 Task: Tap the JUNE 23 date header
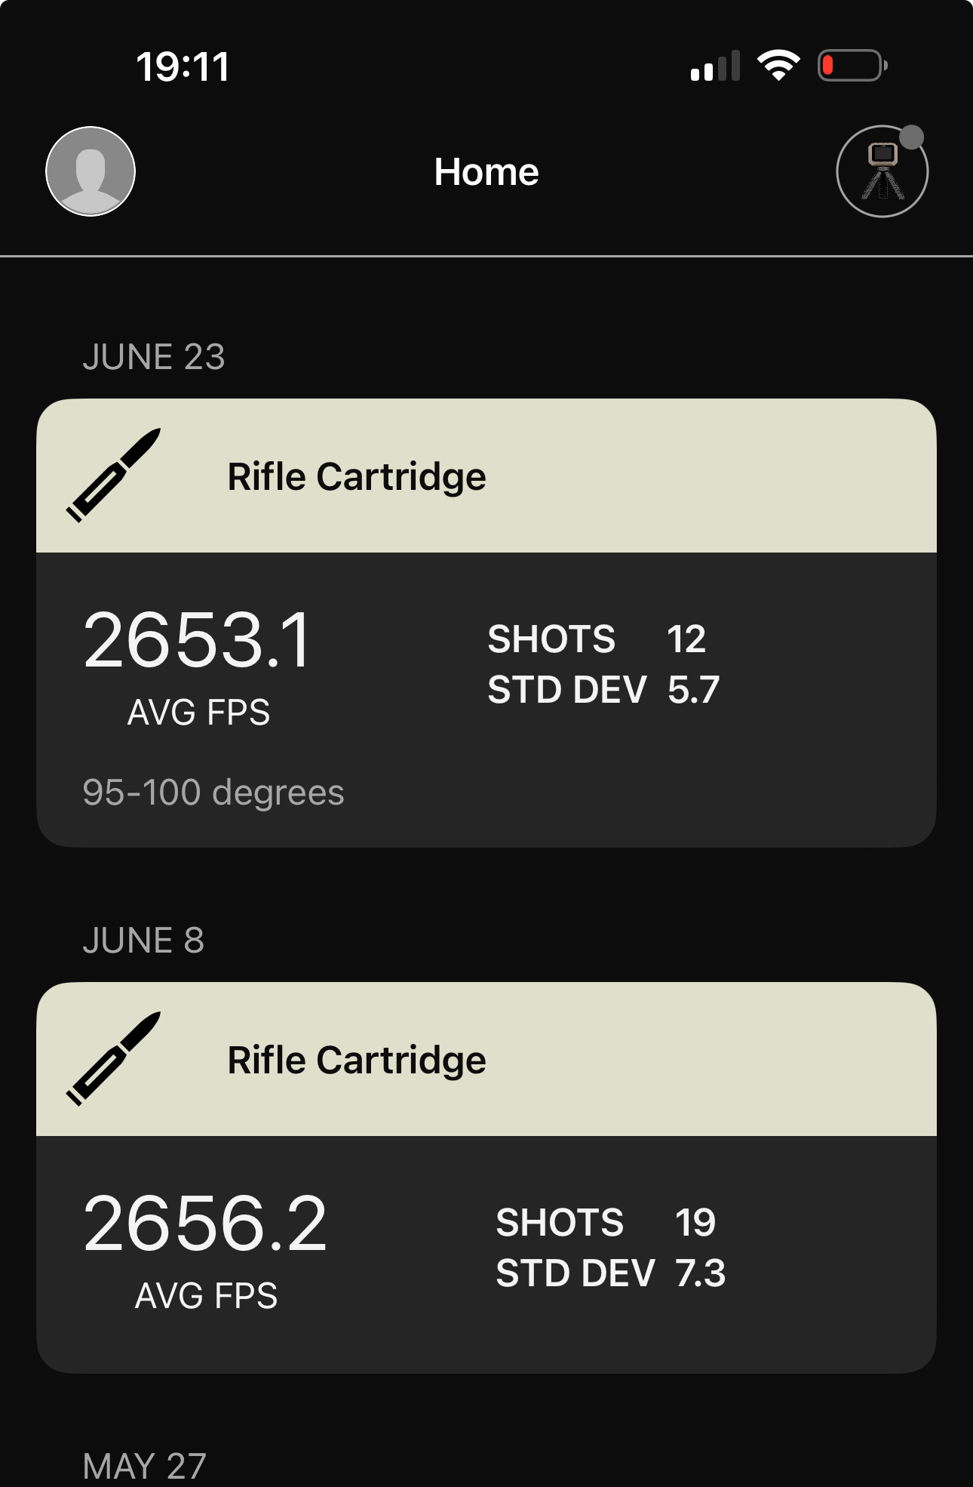(x=154, y=357)
